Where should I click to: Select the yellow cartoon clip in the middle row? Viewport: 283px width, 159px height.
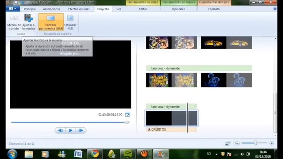pyautogui.click(x=172, y=80)
